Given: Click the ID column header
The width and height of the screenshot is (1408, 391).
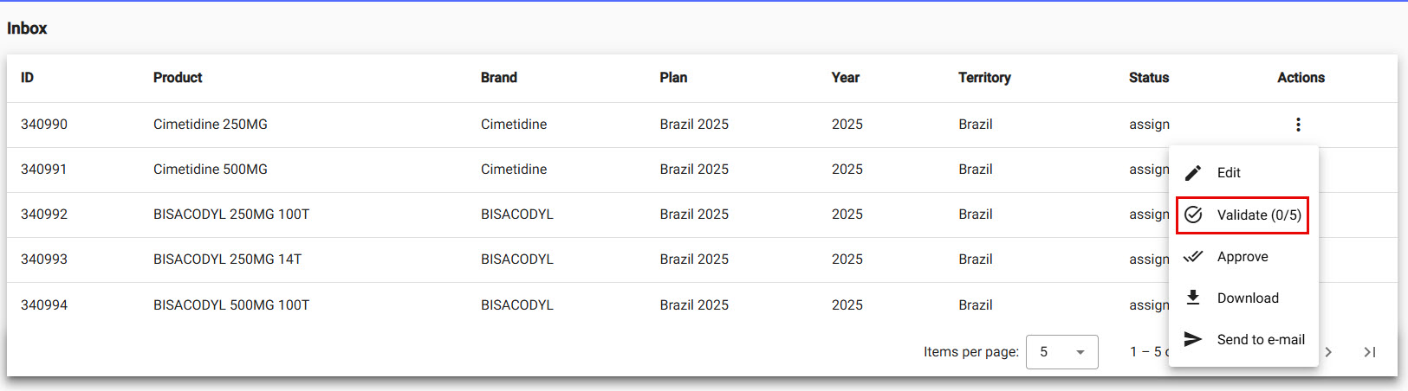Looking at the screenshot, I should point(28,78).
